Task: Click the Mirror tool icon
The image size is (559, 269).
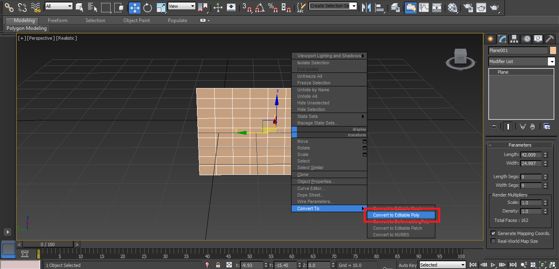Action: (x=367, y=7)
